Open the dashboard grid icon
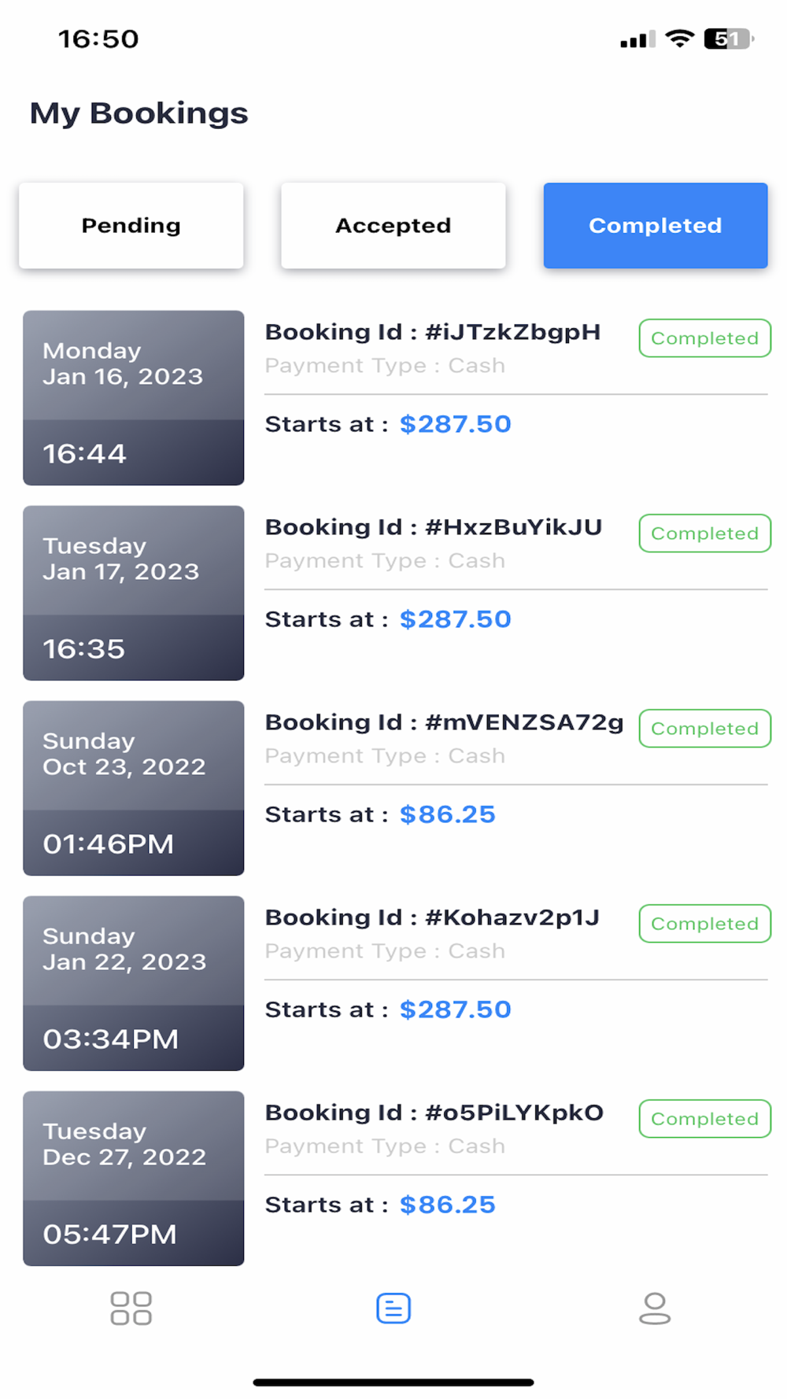Viewport: 787px width, 1399px height. pos(131,1308)
